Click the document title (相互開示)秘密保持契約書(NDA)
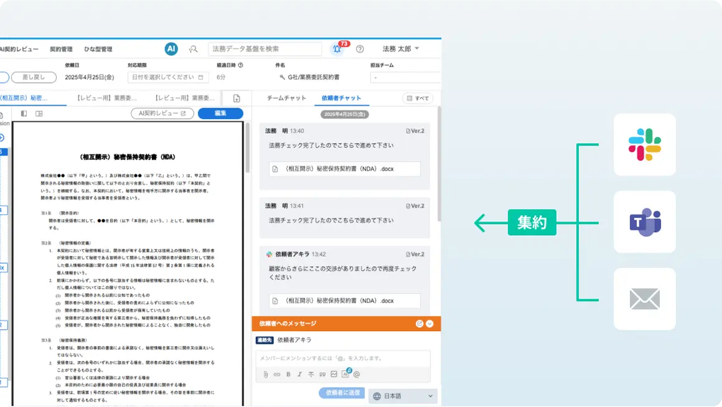722x407 pixels. [x=128, y=157]
